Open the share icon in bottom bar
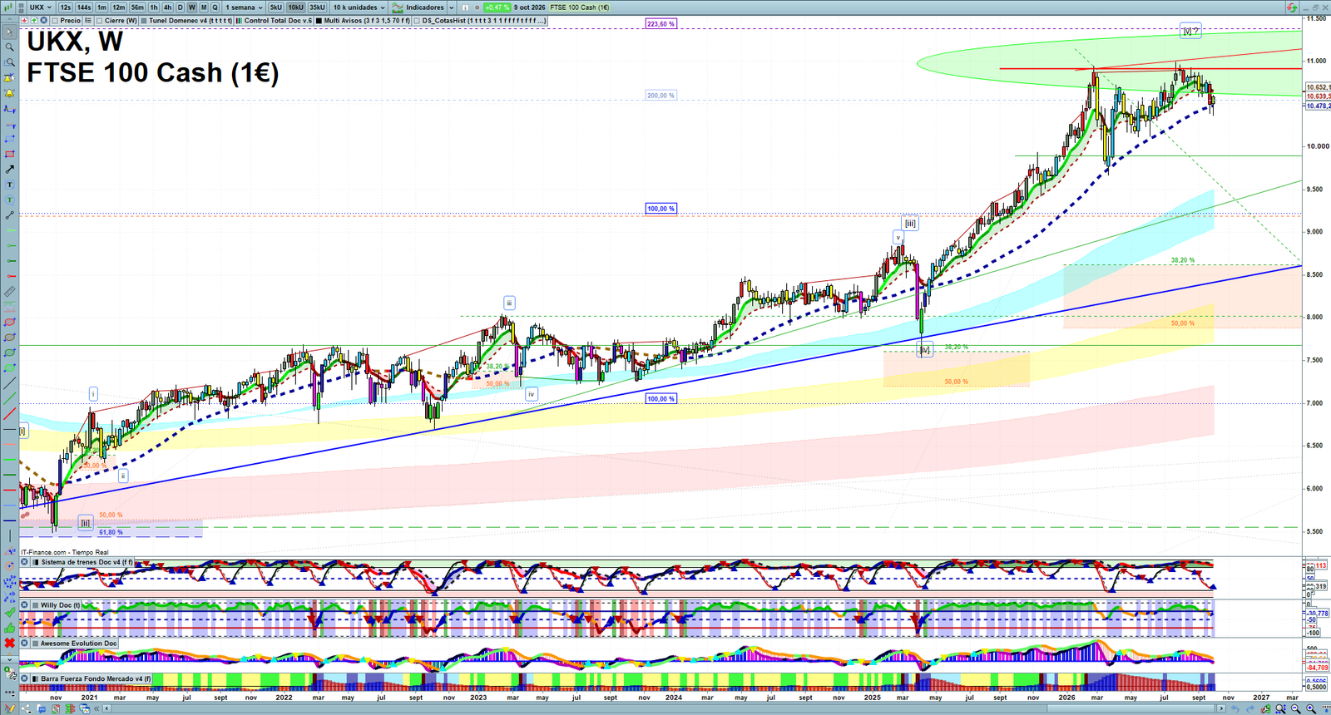1331x715 pixels. (x=27, y=708)
